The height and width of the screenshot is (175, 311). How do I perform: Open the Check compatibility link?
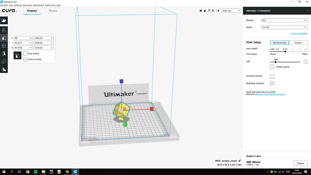click(299, 33)
